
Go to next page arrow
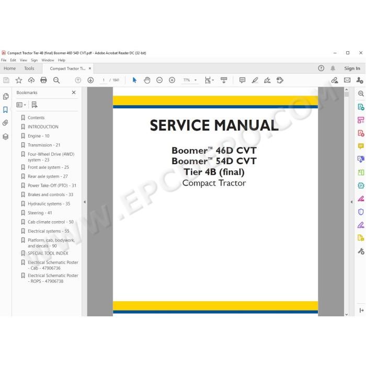click(x=90, y=81)
